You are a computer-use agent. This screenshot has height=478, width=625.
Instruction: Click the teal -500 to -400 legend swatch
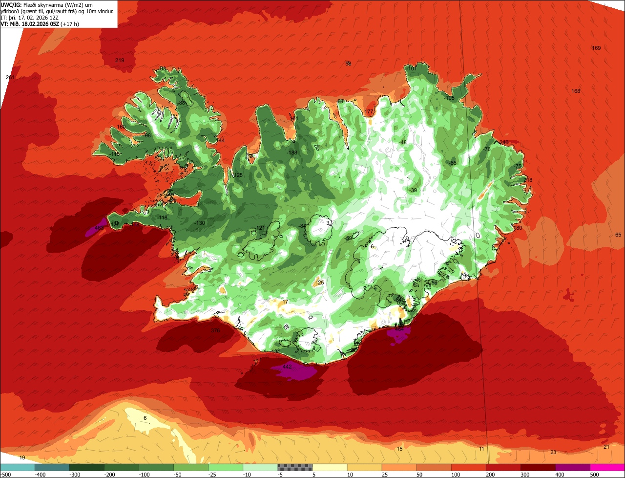(x=17, y=467)
